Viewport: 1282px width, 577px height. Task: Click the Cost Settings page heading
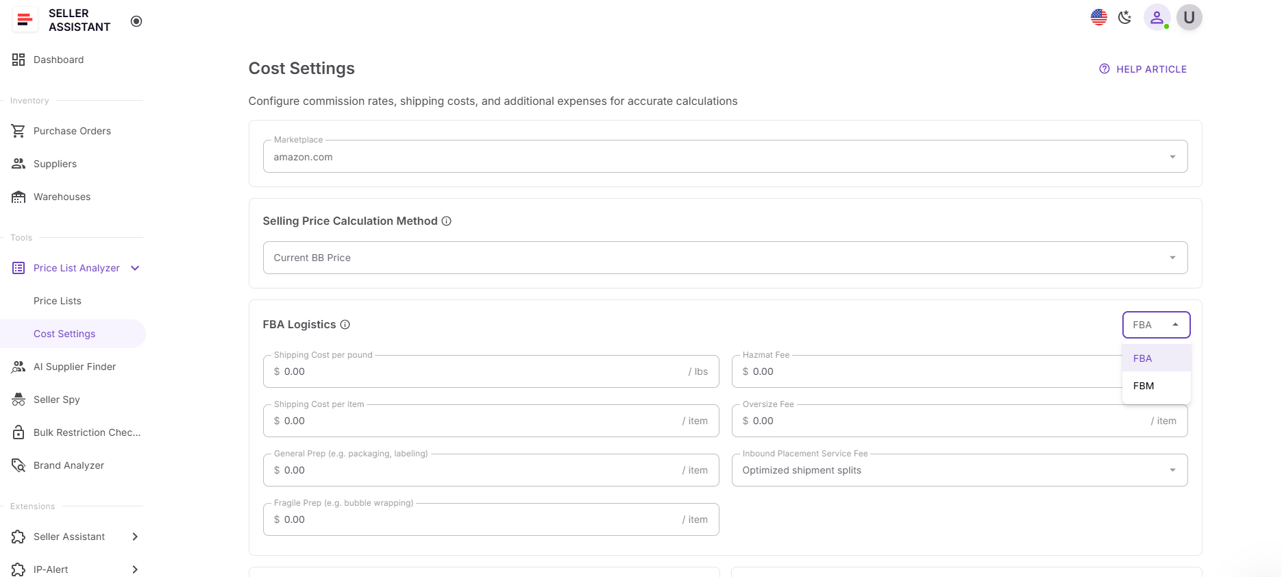coord(301,69)
